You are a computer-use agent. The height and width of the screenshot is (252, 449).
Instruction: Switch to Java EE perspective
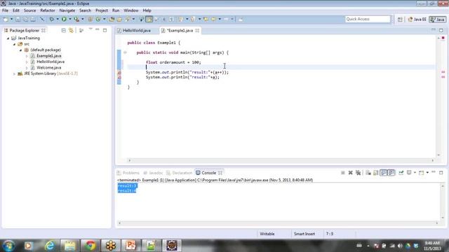(x=417, y=20)
